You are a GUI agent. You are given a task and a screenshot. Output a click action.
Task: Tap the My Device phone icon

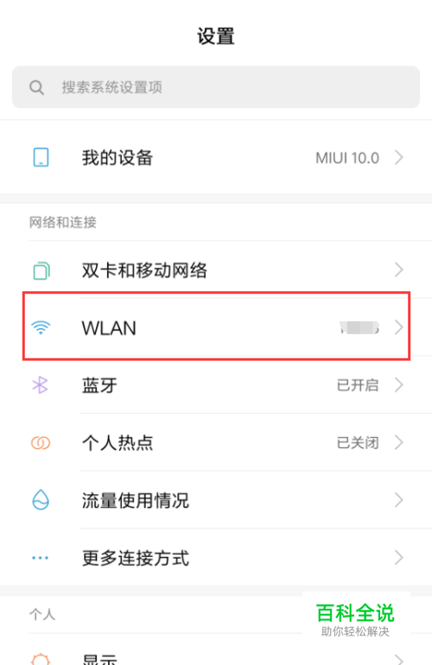point(41,157)
